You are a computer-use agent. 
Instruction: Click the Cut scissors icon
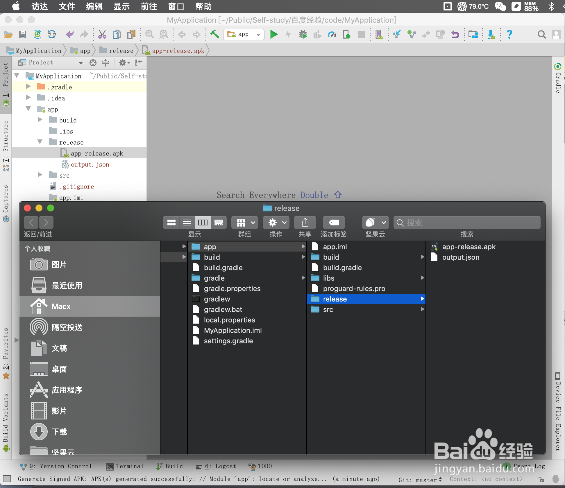(x=102, y=35)
